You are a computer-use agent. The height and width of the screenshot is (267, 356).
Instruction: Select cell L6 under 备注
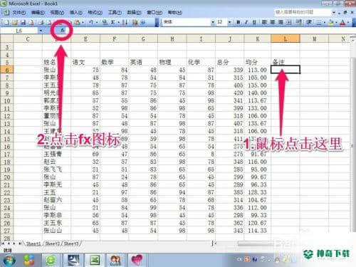click(286, 70)
